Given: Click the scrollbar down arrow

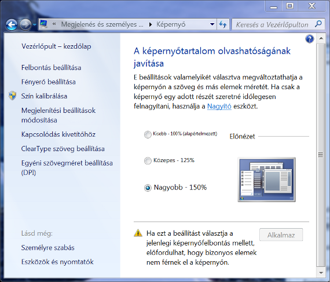Looking at the screenshot, I should click(x=321, y=273).
